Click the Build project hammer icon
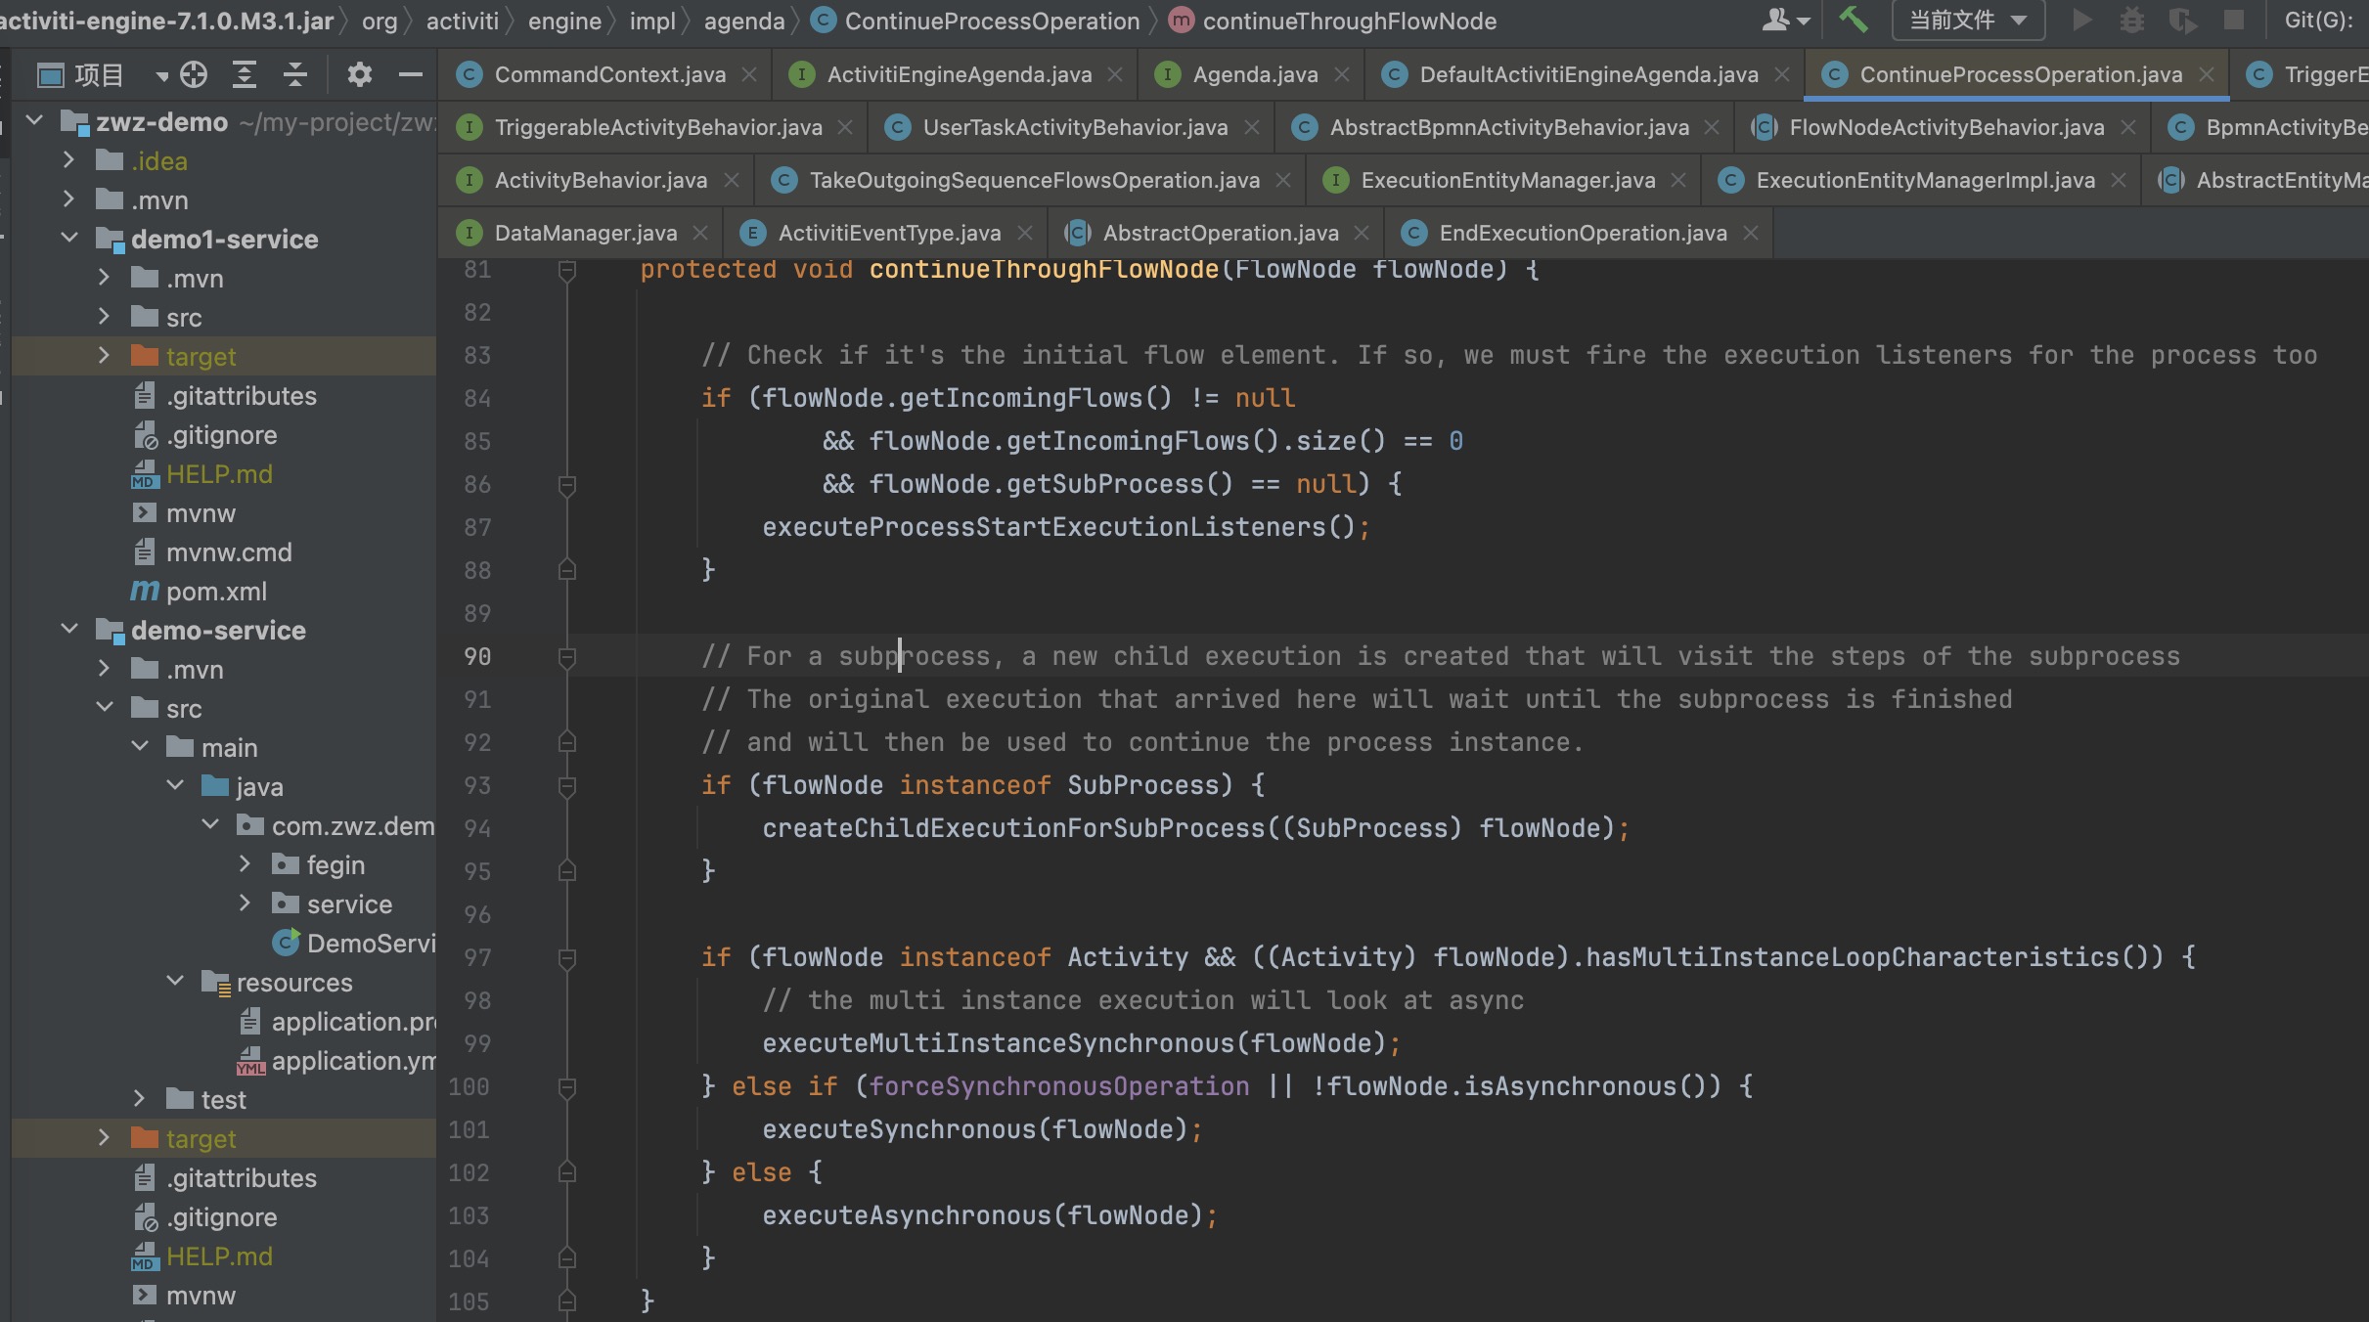The width and height of the screenshot is (2369, 1322). 1853,20
